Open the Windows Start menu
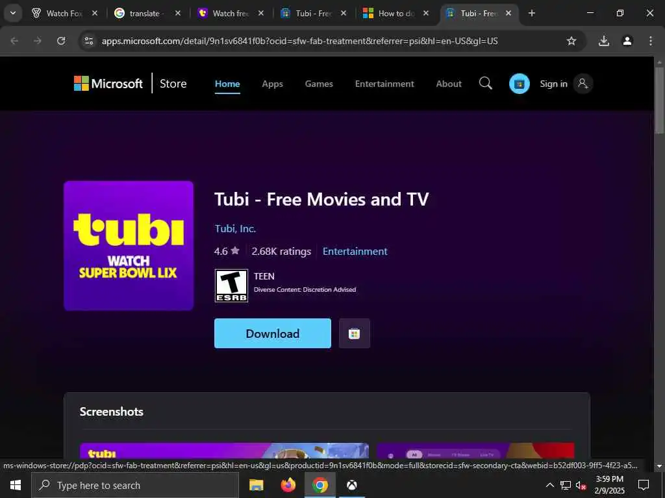 point(16,485)
